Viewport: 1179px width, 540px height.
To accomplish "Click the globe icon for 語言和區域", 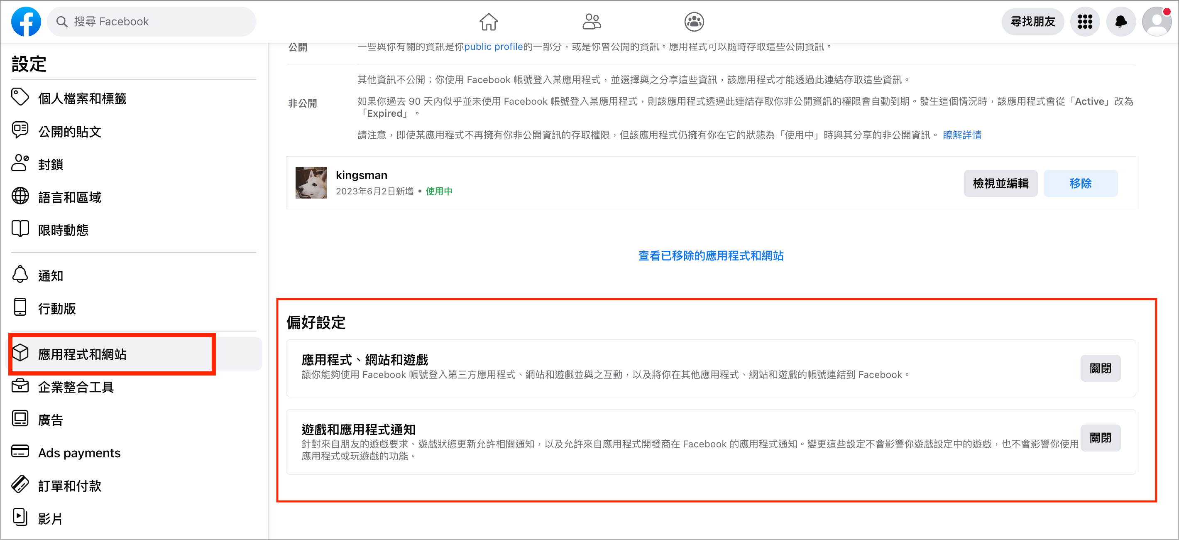I will click(x=20, y=196).
